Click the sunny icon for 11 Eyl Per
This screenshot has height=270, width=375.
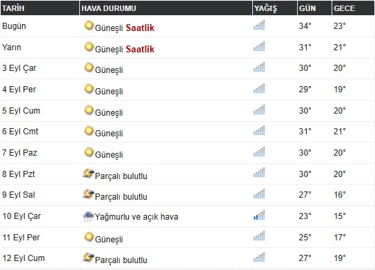pyautogui.click(x=89, y=237)
